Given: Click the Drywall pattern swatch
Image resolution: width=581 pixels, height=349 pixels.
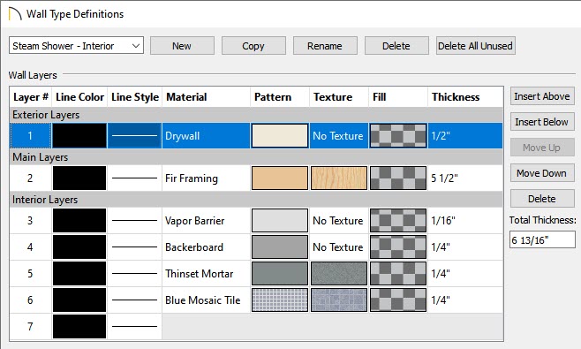Looking at the screenshot, I should (280, 136).
